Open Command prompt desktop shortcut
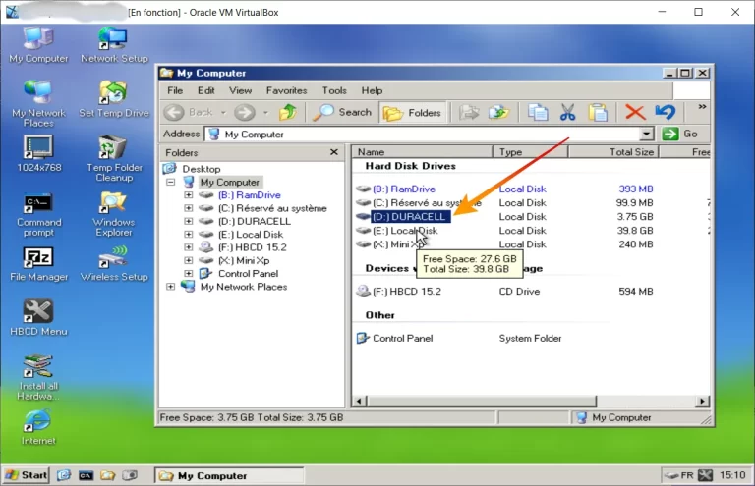 38,215
